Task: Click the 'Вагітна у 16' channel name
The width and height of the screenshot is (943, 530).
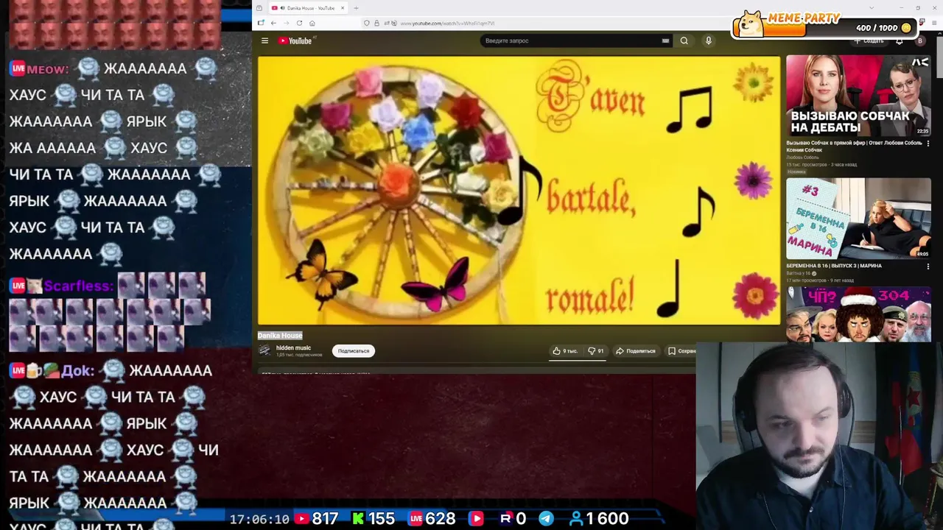Action: 800,273
